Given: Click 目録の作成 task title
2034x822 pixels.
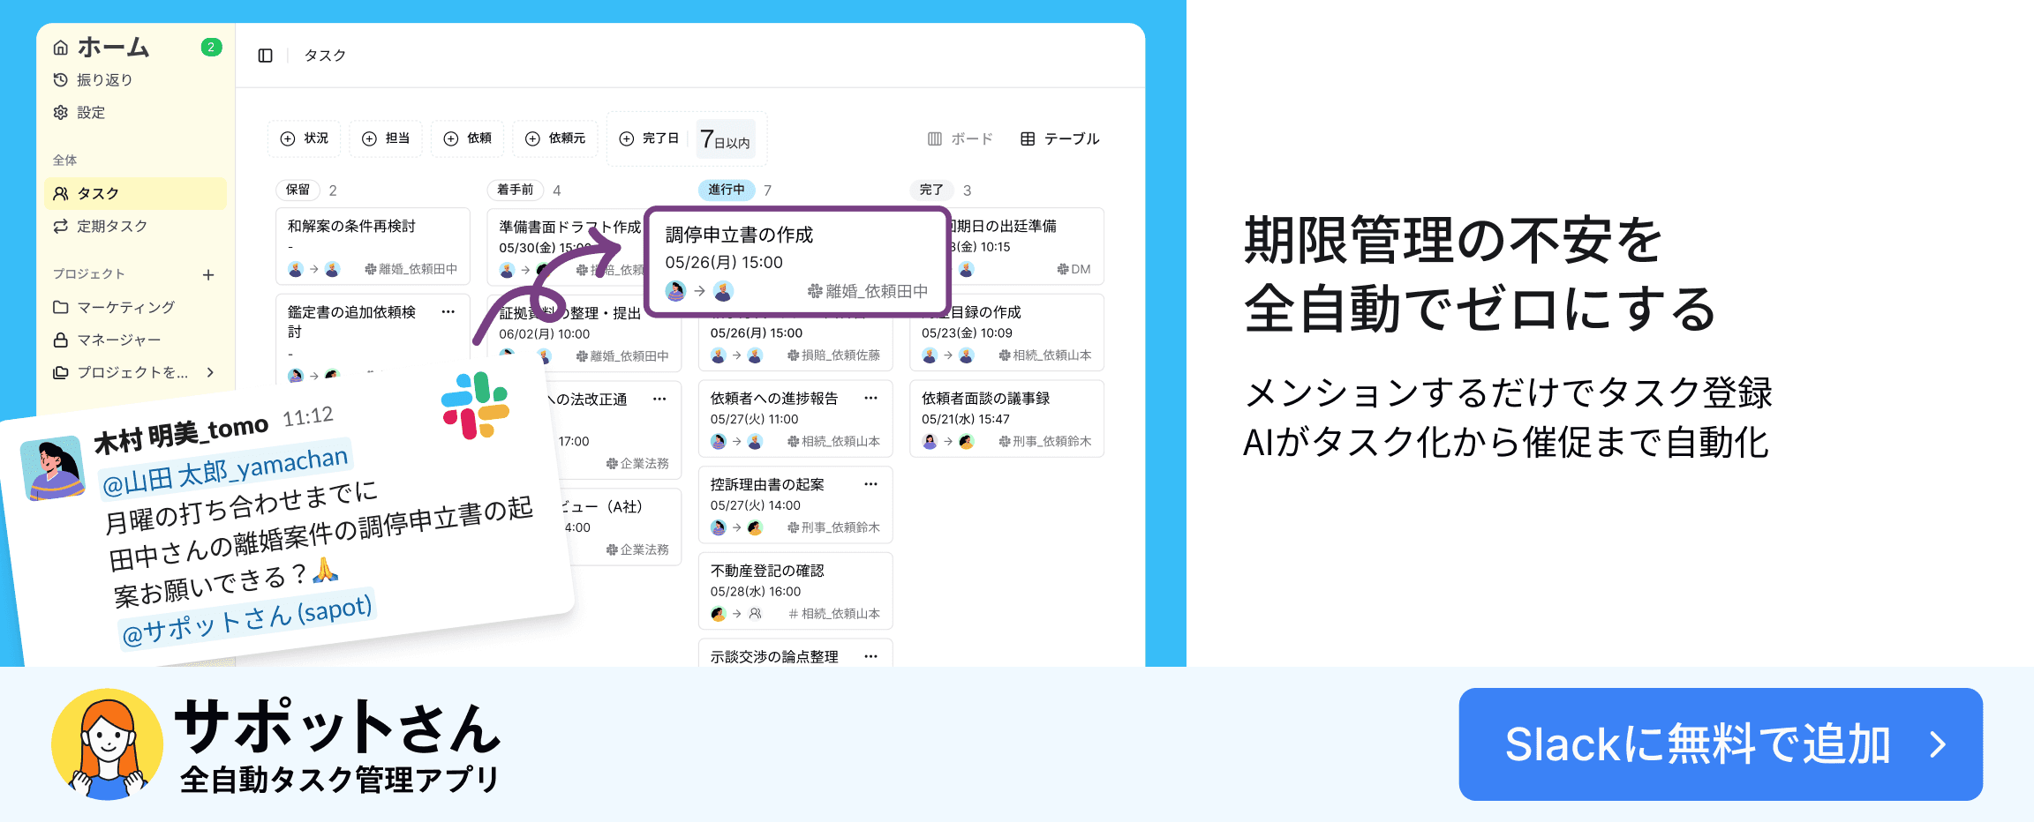Looking at the screenshot, I should [985, 312].
